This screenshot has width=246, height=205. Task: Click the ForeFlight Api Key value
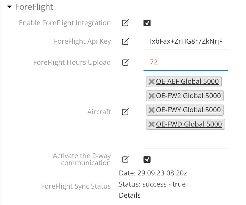pyautogui.click(x=186, y=42)
